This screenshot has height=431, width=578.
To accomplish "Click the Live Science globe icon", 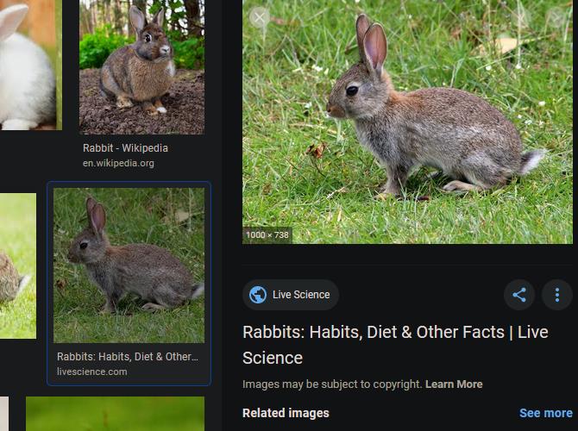I will tap(257, 295).
